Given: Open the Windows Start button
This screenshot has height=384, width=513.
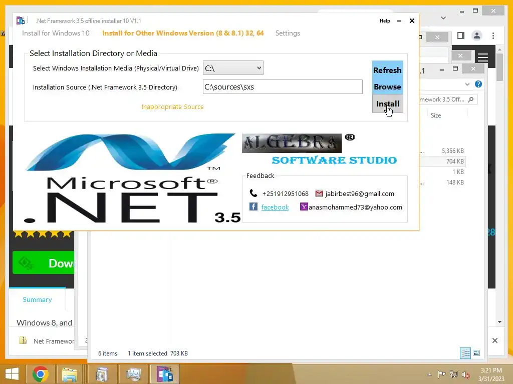Looking at the screenshot, I should coord(12,374).
